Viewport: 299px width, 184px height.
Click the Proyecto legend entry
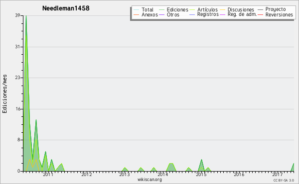[276, 9]
